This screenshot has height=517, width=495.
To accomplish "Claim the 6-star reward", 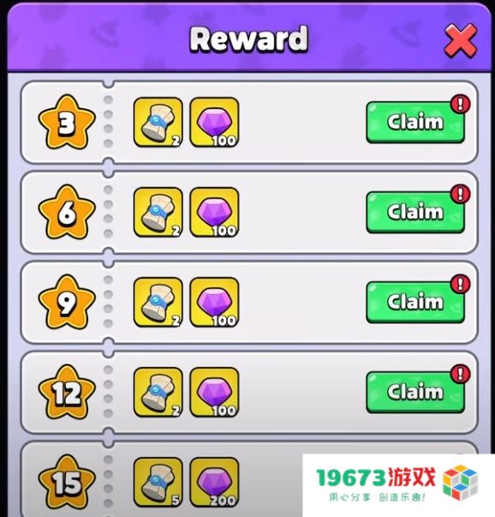I will (x=415, y=213).
